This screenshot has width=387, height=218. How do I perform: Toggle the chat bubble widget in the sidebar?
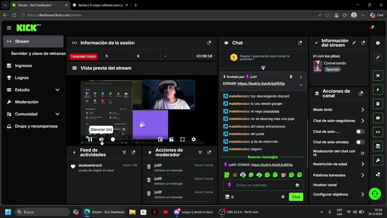tap(378, 118)
